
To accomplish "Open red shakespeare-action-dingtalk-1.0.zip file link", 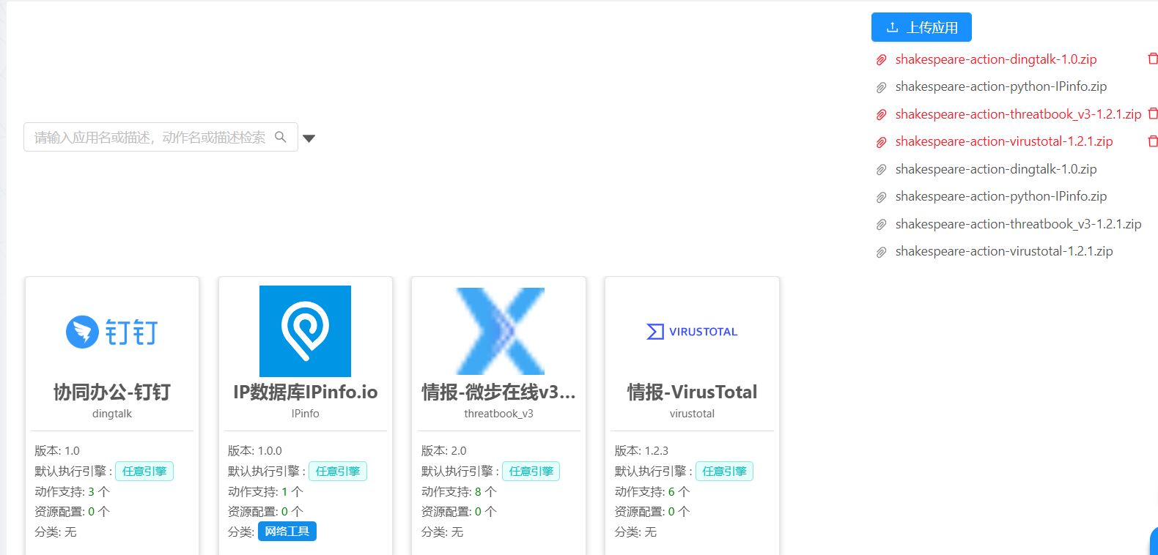I will (996, 59).
